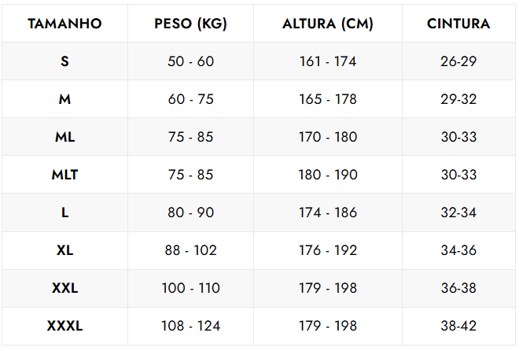The image size is (523, 351).
Task: Select the XXXL size row label
Action: pyautogui.click(x=64, y=326)
